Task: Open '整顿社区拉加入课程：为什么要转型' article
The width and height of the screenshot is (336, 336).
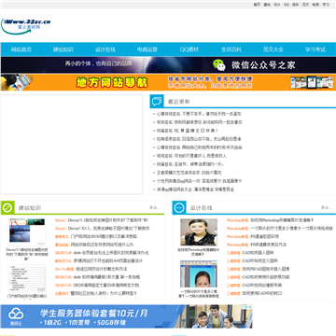Action: click(x=104, y=293)
